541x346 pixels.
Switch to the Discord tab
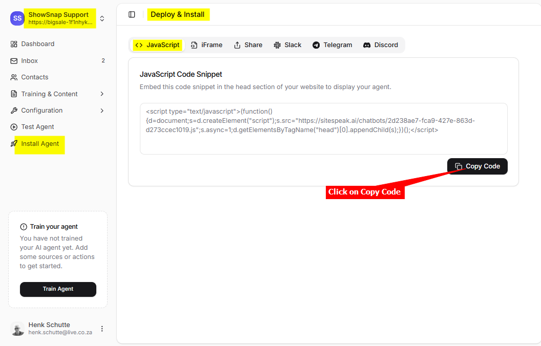tap(381, 45)
